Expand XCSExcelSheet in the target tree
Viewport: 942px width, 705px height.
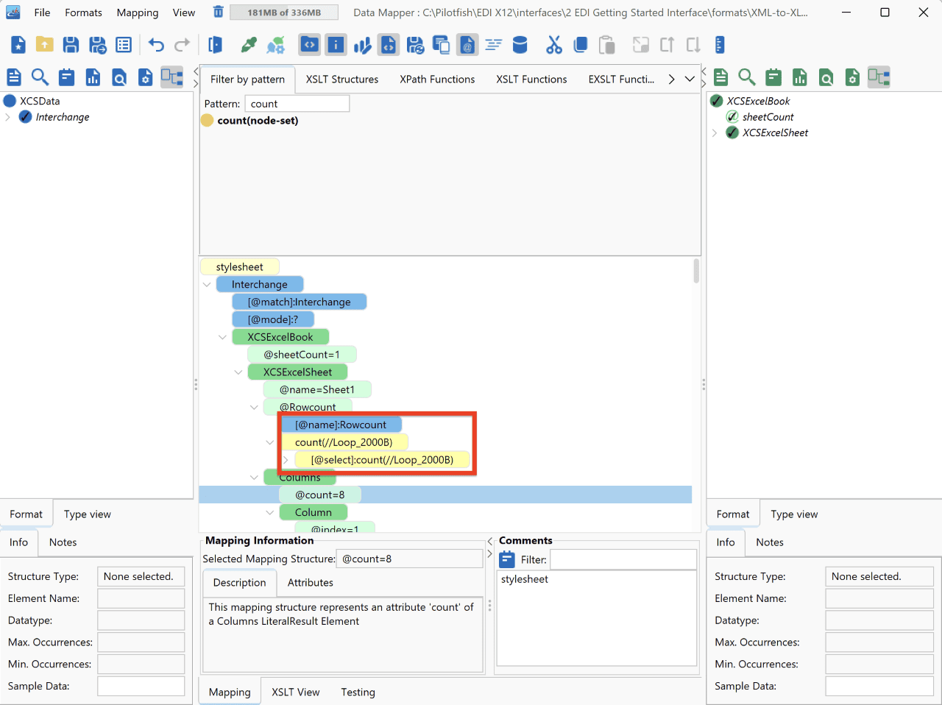(715, 133)
